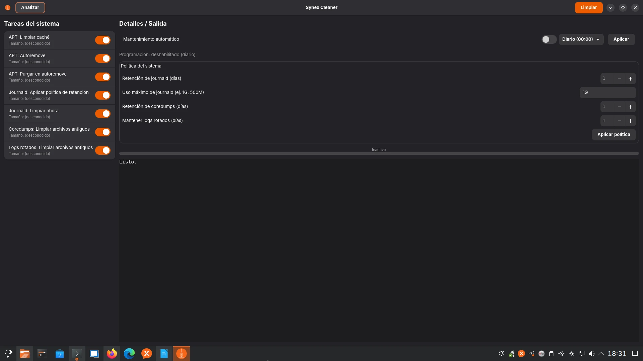Open the file manager taskbar icon
Screen dimensions: 643x361
tap(25, 354)
